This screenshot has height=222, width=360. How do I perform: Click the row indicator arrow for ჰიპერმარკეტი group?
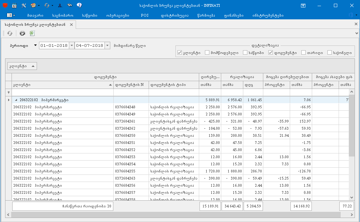[8, 100]
